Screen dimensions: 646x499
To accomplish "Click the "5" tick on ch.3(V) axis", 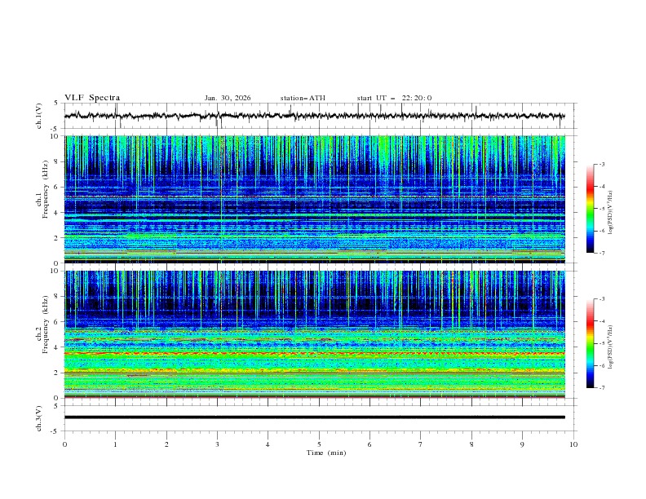I will point(56,405).
